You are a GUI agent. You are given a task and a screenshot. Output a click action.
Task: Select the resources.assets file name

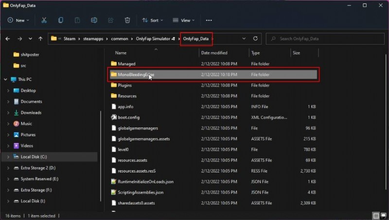tap(132, 160)
